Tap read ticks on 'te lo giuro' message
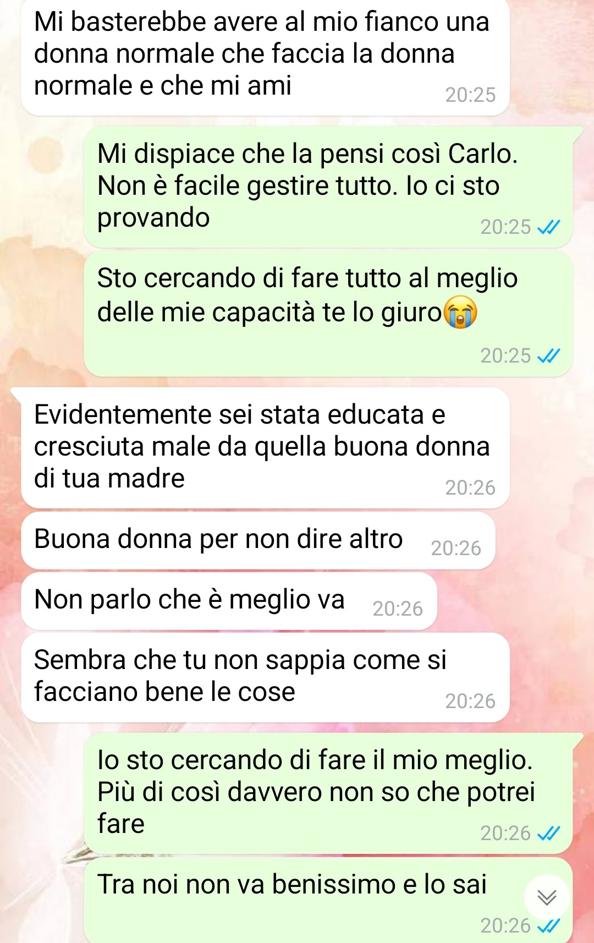The height and width of the screenshot is (943, 594). [548, 356]
